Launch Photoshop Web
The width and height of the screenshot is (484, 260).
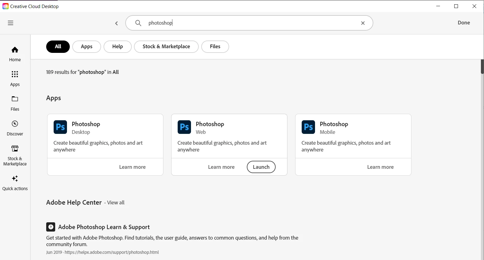click(261, 167)
